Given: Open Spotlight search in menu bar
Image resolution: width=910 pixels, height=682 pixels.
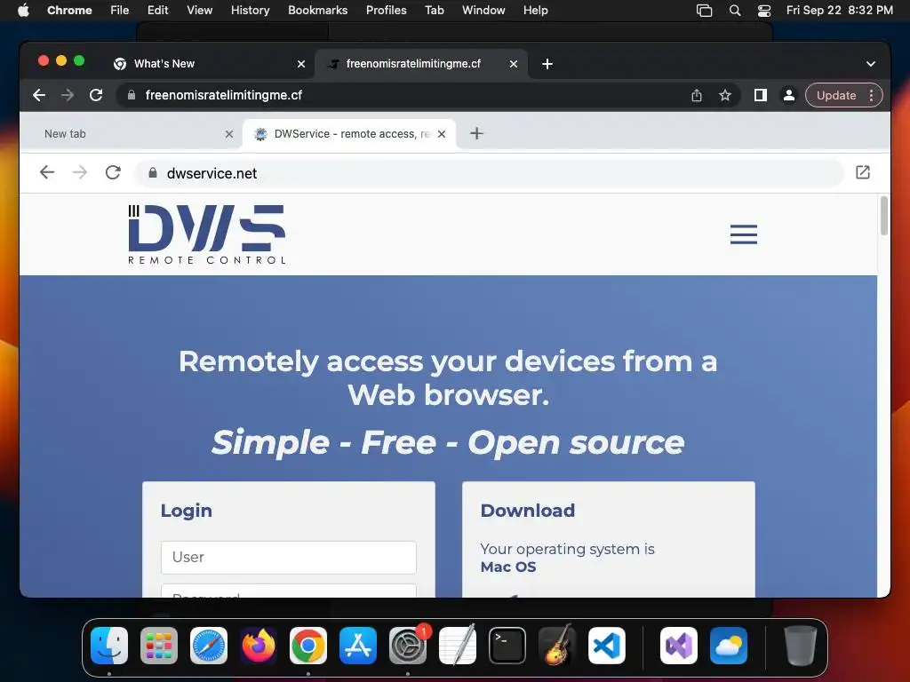Looking at the screenshot, I should (x=735, y=11).
